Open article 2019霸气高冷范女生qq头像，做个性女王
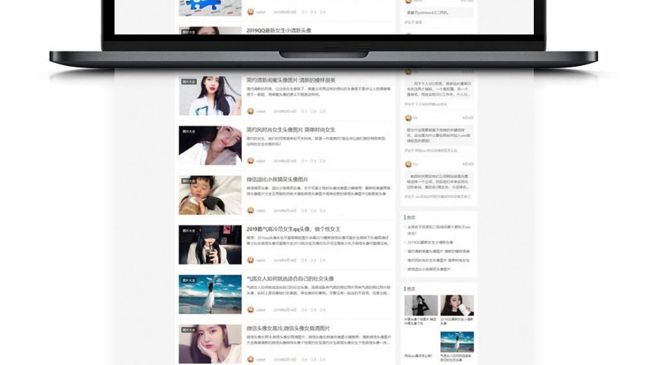 (293, 229)
